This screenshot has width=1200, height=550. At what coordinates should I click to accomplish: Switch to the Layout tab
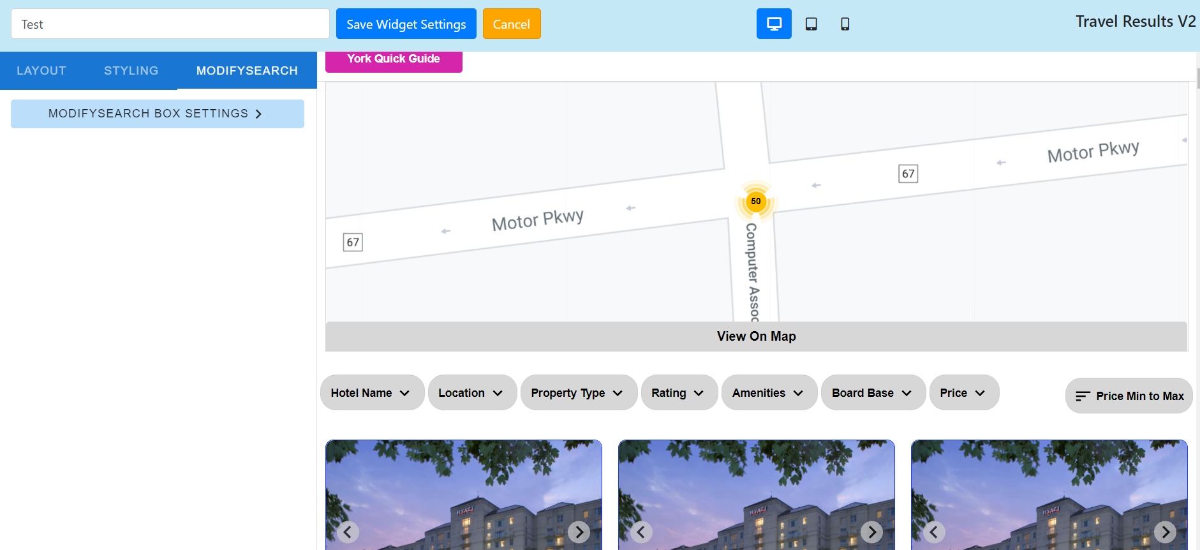click(41, 71)
